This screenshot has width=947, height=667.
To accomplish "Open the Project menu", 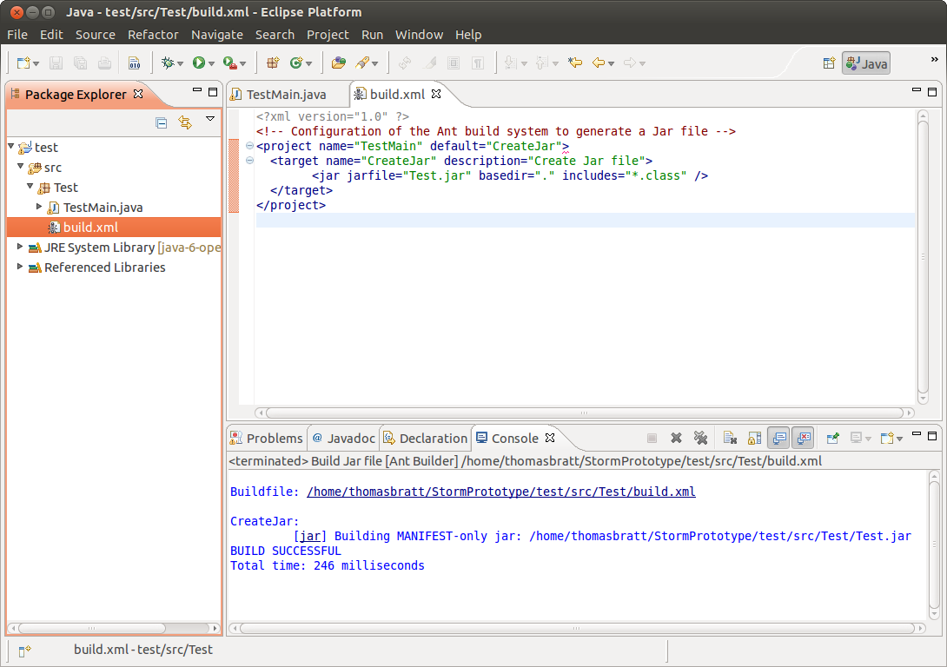I will tap(328, 35).
